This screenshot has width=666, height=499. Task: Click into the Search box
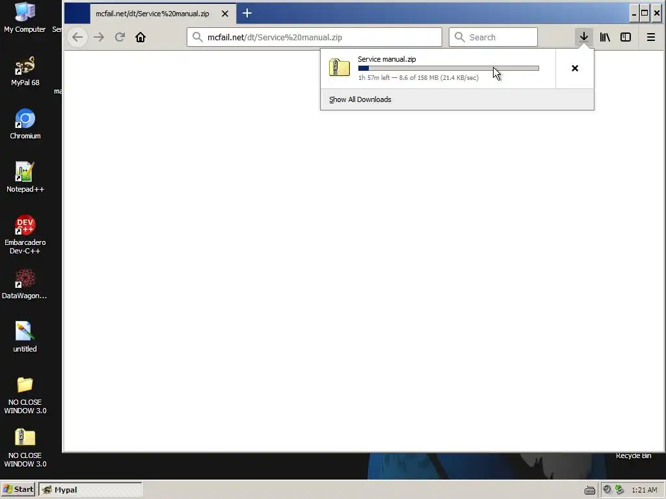coord(493,37)
